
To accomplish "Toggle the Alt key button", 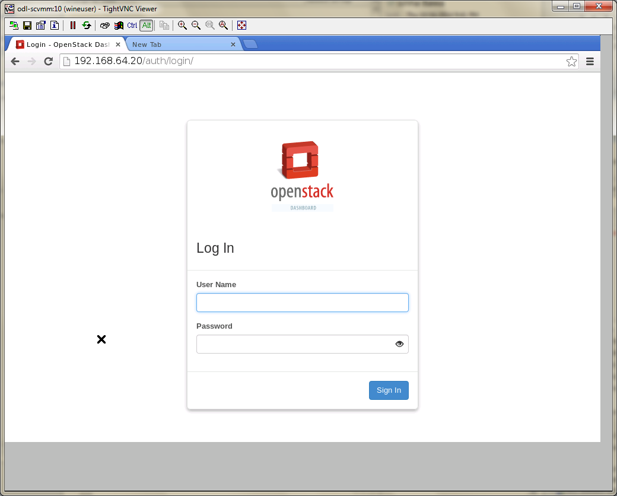I will pos(147,26).
